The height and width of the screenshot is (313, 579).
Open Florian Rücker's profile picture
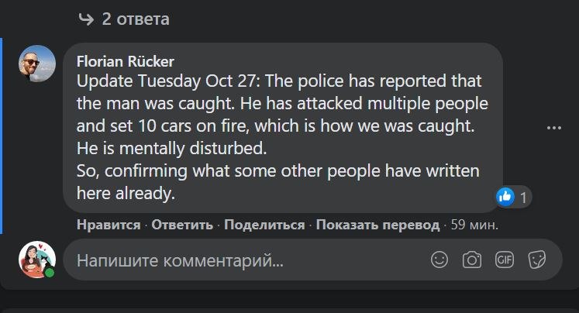click(37, 64)
